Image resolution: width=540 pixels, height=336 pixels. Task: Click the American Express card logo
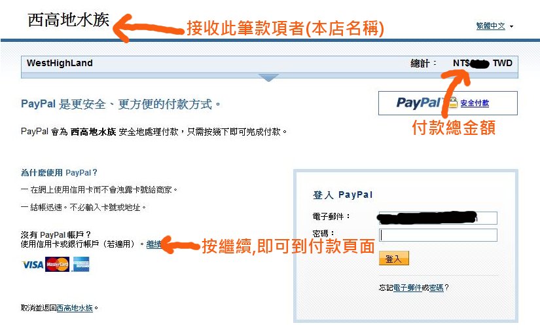pyautogui.click(x=81, y=265)
